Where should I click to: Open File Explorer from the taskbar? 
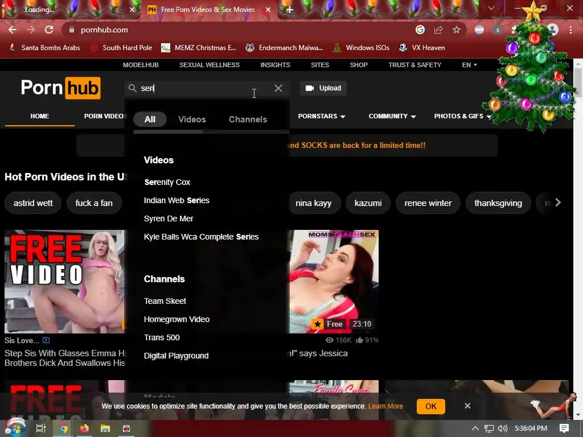pos(105,428)
